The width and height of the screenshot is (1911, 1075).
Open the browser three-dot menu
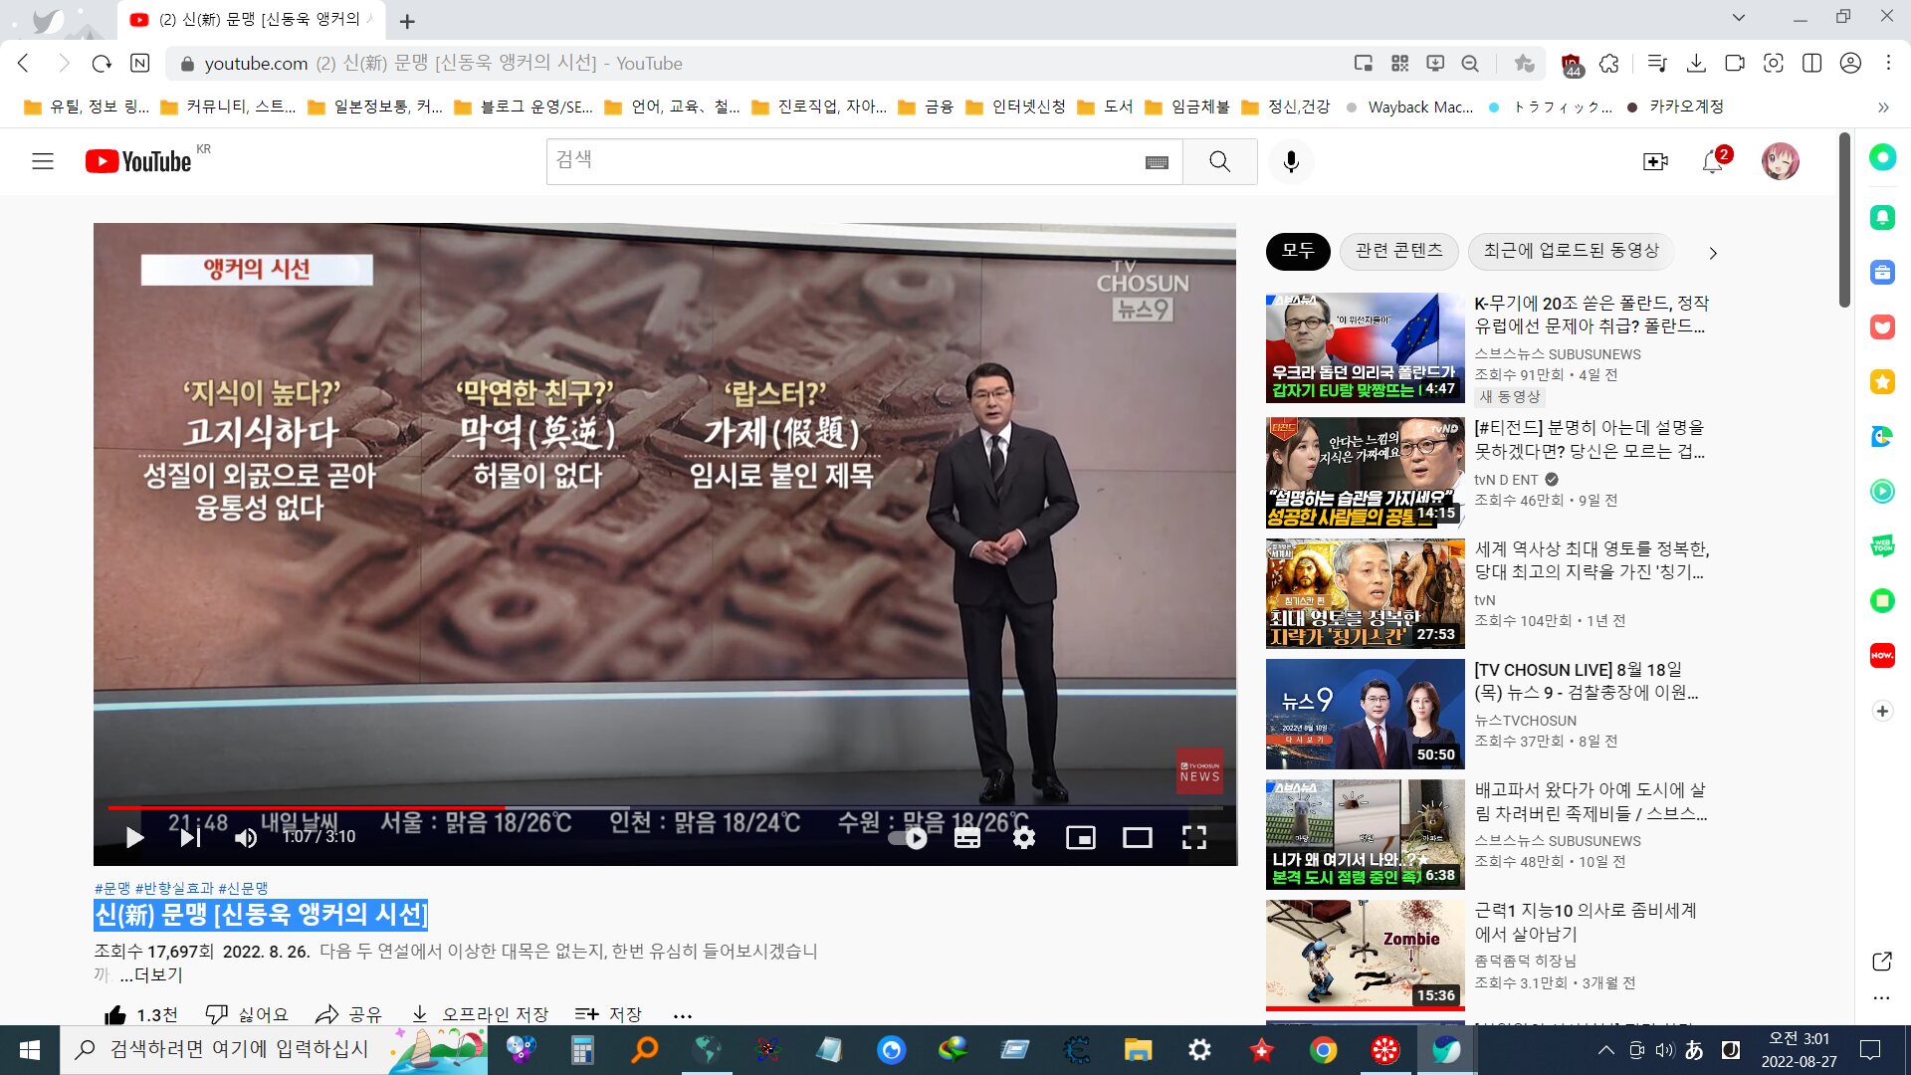pos(1888,63)
